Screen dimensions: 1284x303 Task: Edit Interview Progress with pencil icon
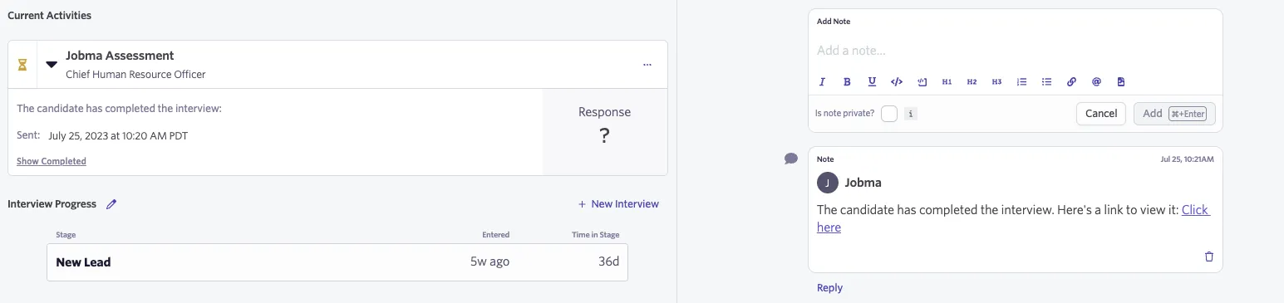tap(111, 204)
